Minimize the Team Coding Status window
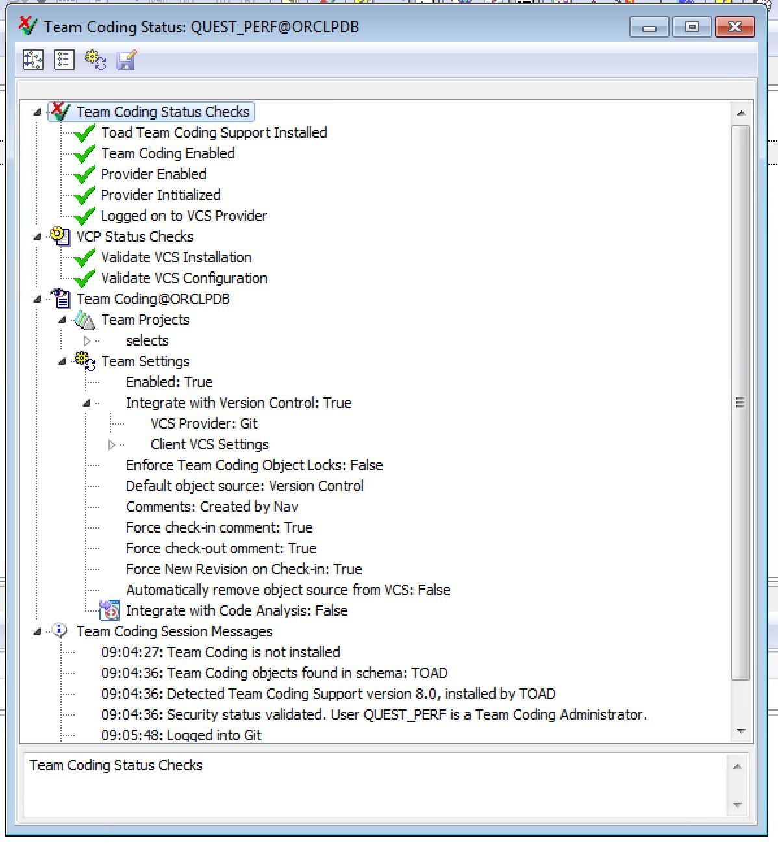Viewport: 778px width, 843px height. click(649, 27)
